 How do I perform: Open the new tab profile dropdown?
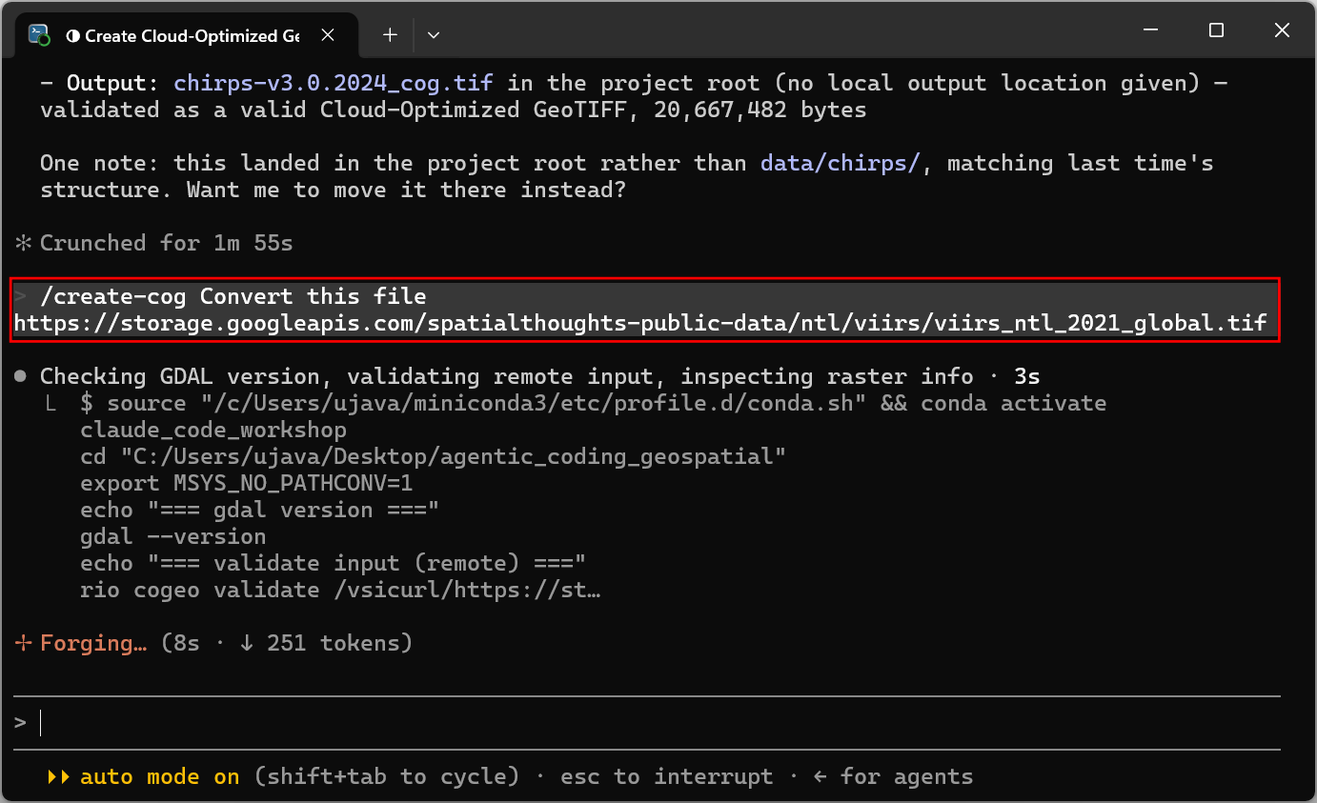pos(434,35)
